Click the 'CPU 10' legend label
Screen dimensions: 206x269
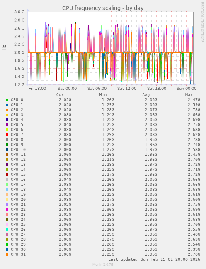click(18, 150)
